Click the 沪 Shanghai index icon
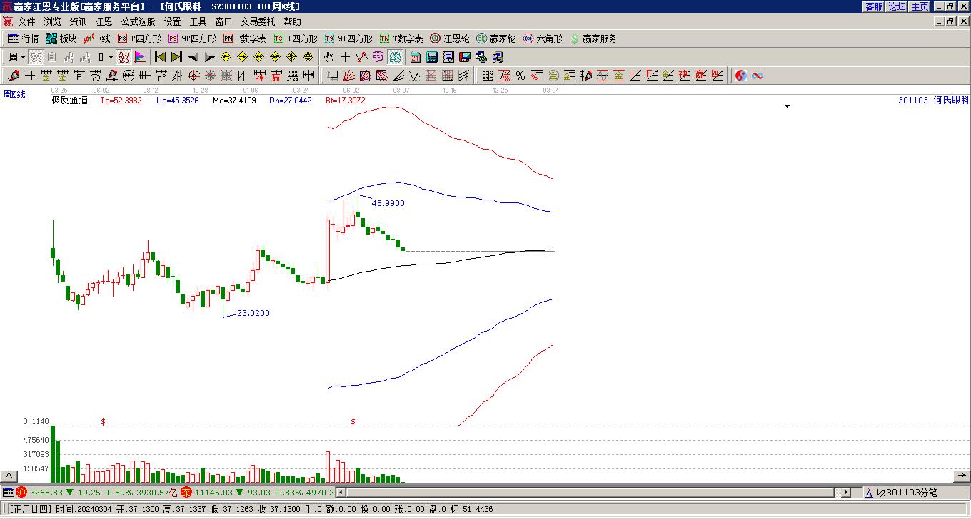This screenshot has width=971, height=519. coord(21,493)
